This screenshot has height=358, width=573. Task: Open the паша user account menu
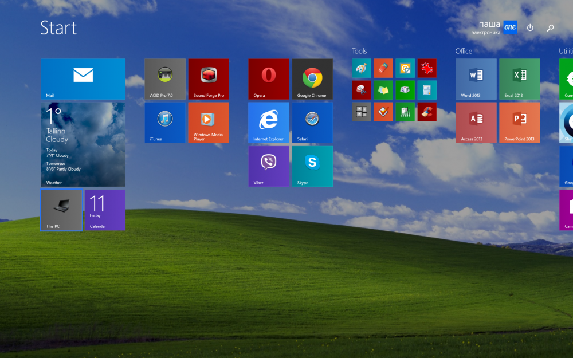494,27
